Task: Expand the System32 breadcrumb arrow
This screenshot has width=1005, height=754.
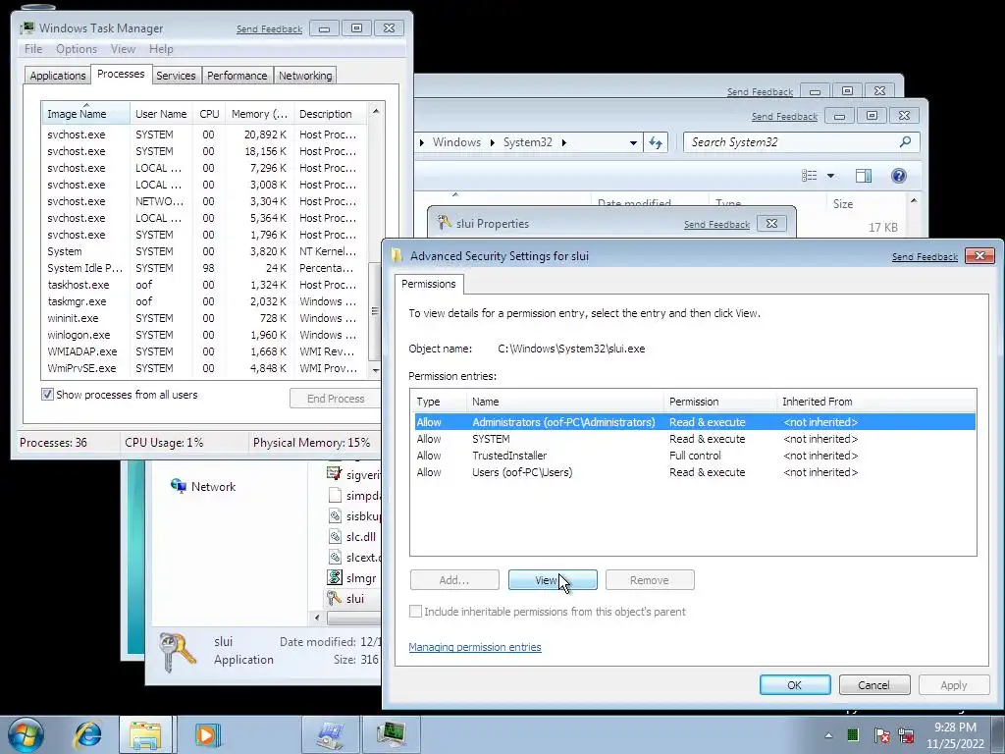Action: click(564, 142)
